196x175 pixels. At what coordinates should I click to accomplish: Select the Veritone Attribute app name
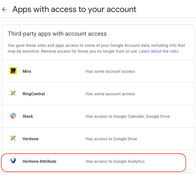click(x=39, y=161)
